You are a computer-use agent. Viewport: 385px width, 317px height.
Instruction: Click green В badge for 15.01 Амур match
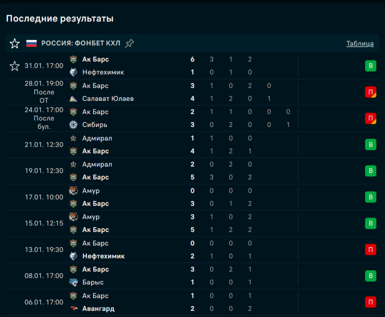coord(370,223)
